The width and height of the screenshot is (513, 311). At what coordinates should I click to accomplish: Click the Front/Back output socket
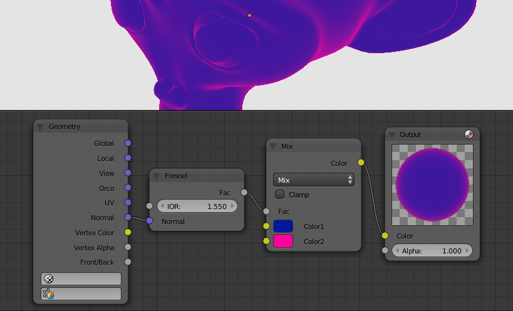click(x=128, y=262)
